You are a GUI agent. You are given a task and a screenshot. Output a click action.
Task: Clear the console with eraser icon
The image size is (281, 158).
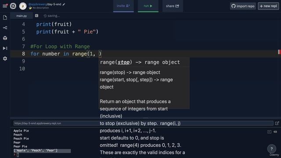[x=275, y=132]
